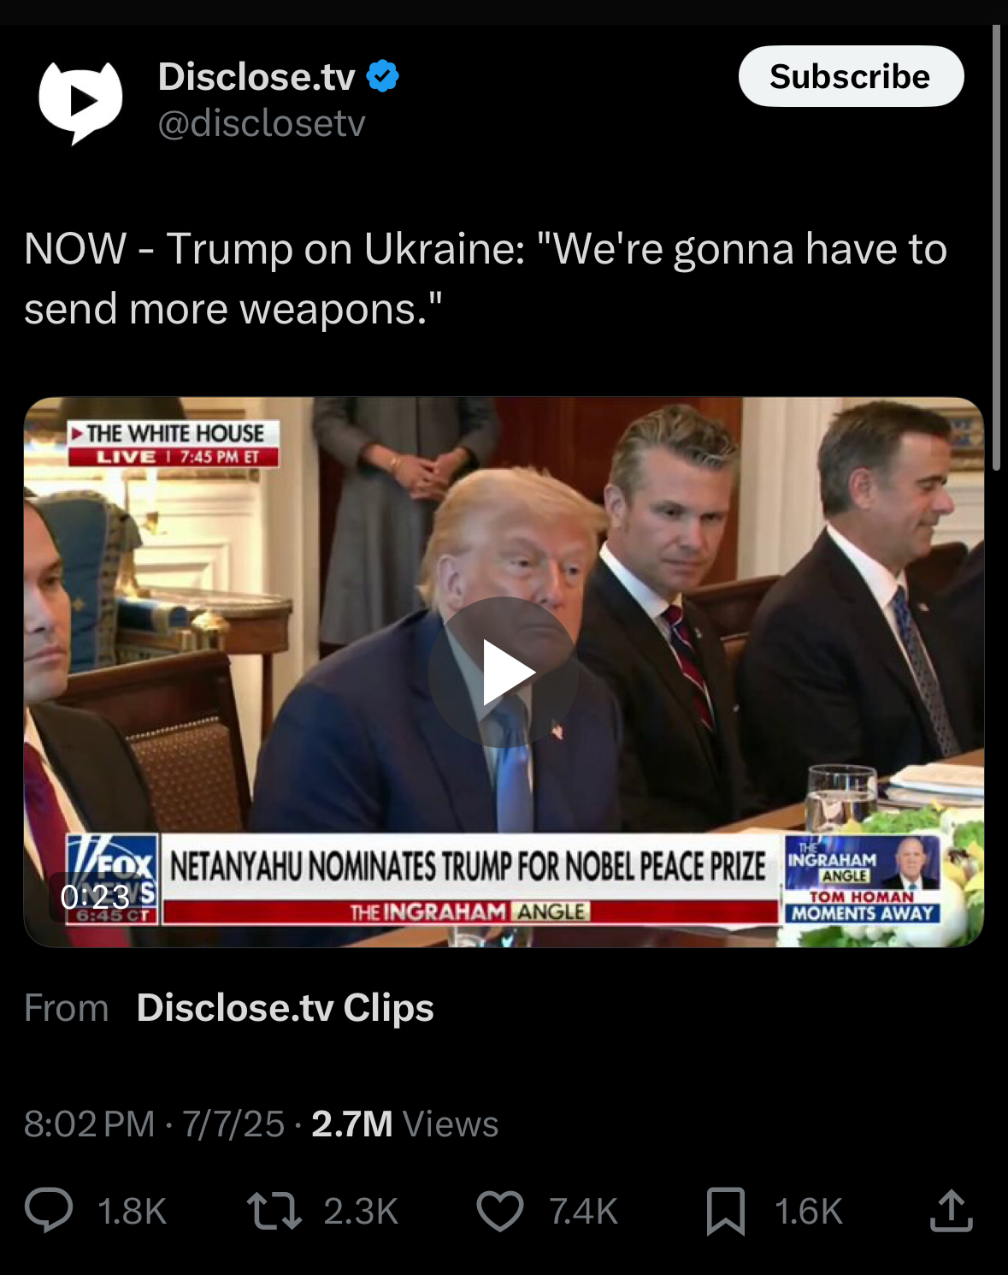Open Disclose.tv Clips source link
Image resolution: width=1008 pixels, height=1275 pixels.
285,1007
